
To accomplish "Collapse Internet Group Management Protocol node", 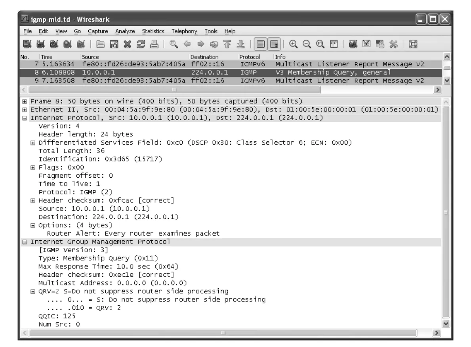I will pos(25,242).
